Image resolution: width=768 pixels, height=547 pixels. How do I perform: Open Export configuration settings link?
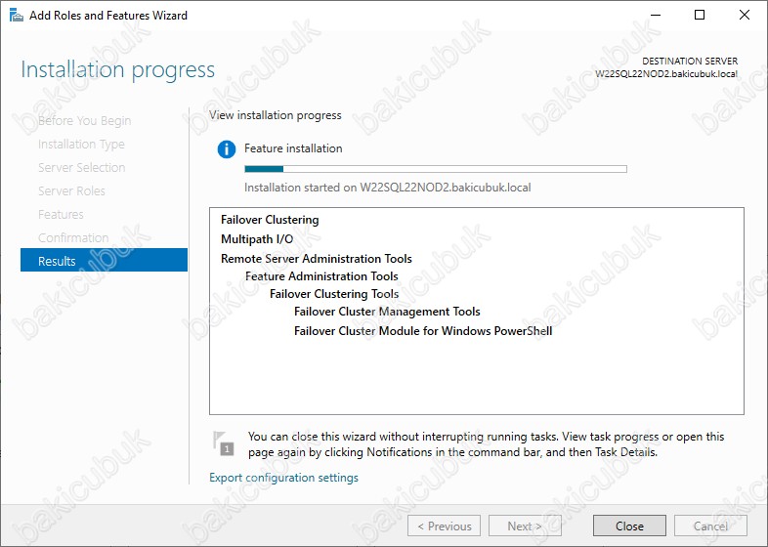pos(283,478)
